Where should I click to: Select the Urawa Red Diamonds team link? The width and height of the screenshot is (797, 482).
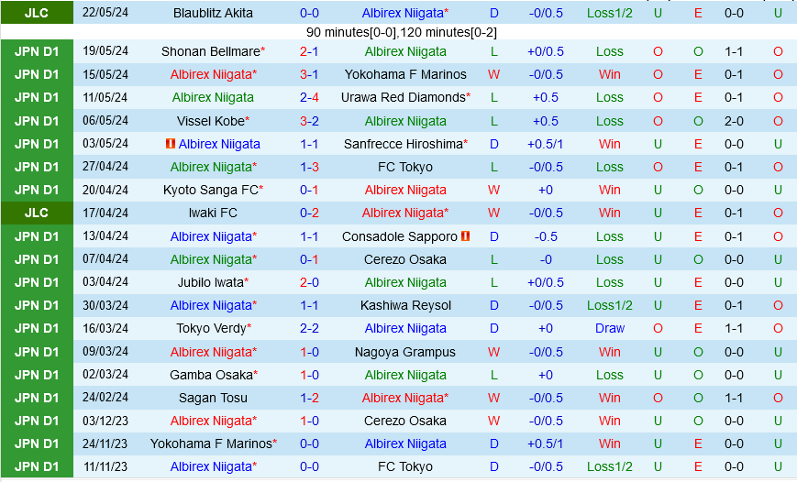[403, 97]
